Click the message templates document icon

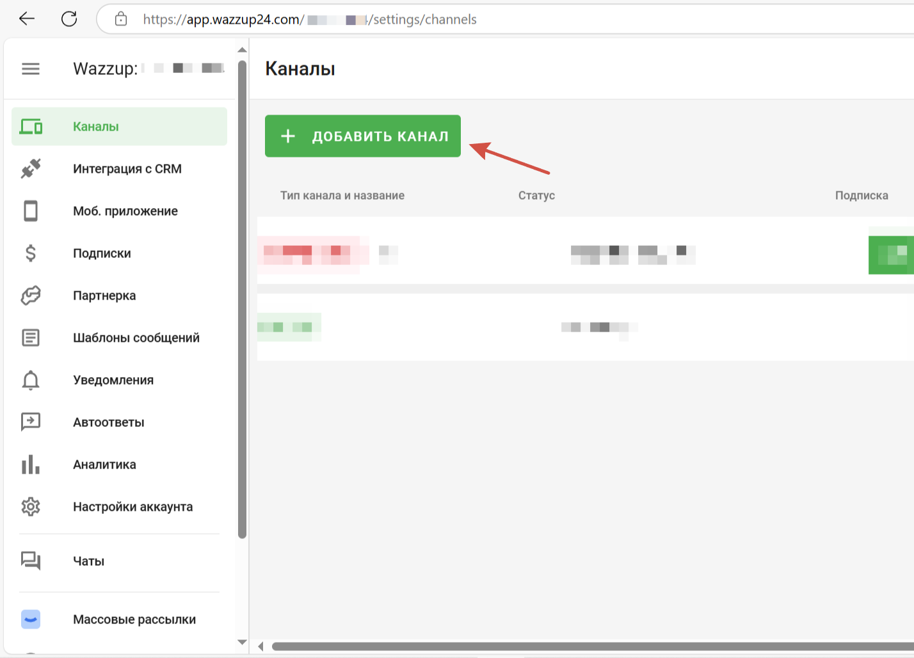tap(31, 338)
